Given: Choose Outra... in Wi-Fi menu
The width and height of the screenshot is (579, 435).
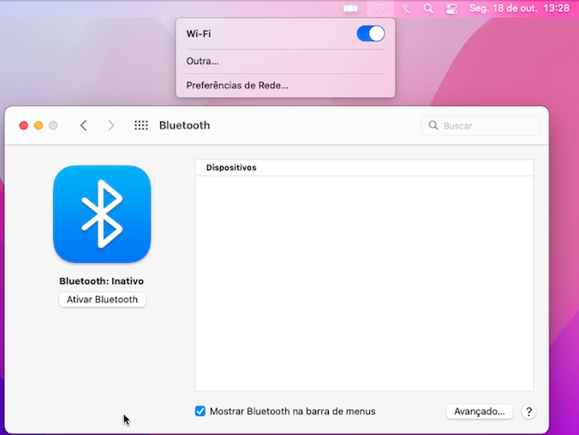Looking at the screenshot, I should [x=202, y=61].
